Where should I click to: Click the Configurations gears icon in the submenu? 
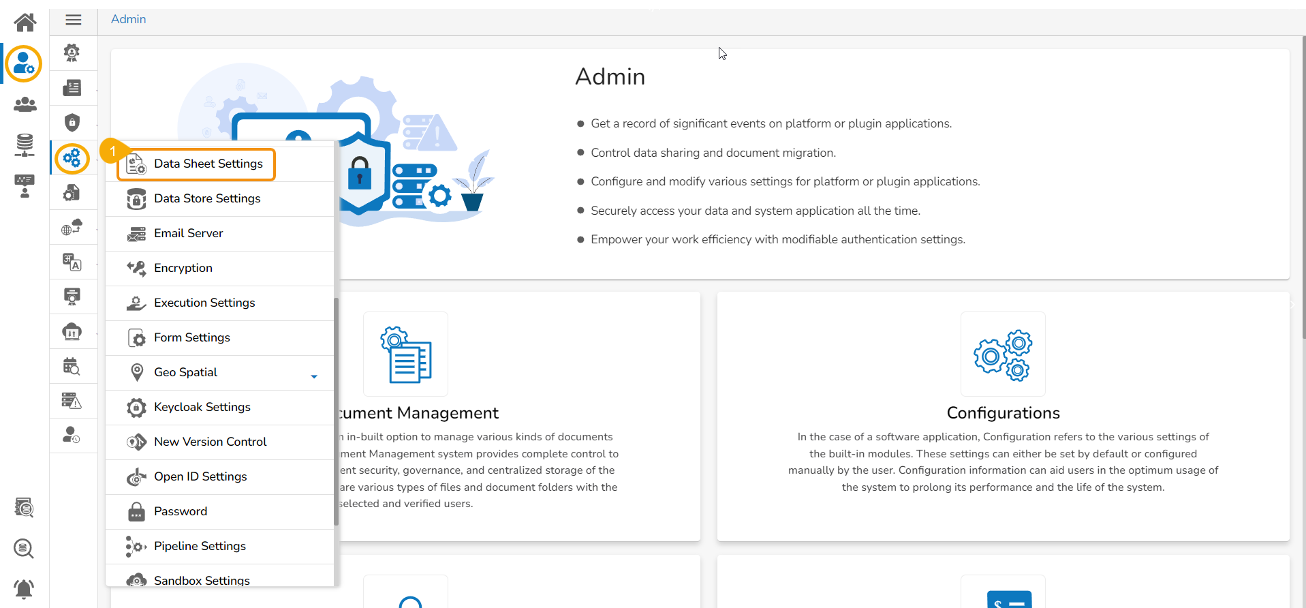pyautogui.click(x=72, y=159)
